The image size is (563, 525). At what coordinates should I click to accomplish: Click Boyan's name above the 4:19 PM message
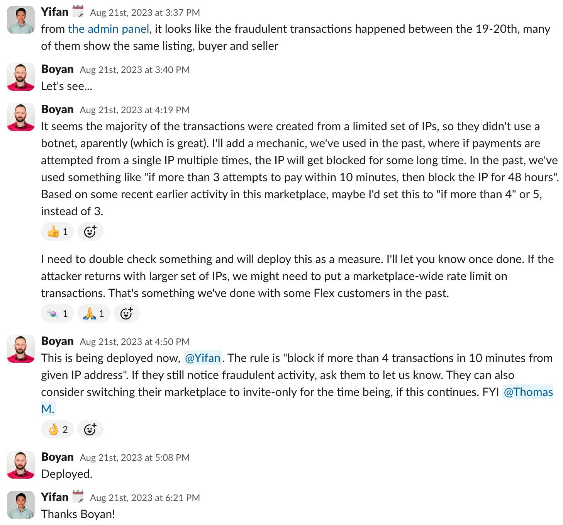coord(57,109)
